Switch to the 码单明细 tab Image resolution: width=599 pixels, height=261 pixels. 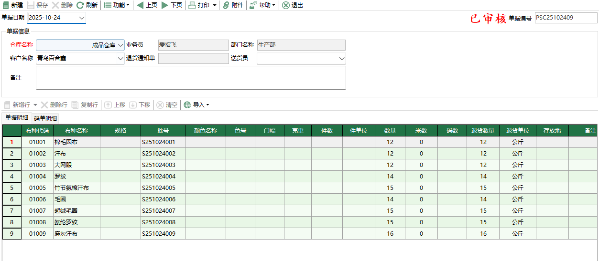pos(45,118)
